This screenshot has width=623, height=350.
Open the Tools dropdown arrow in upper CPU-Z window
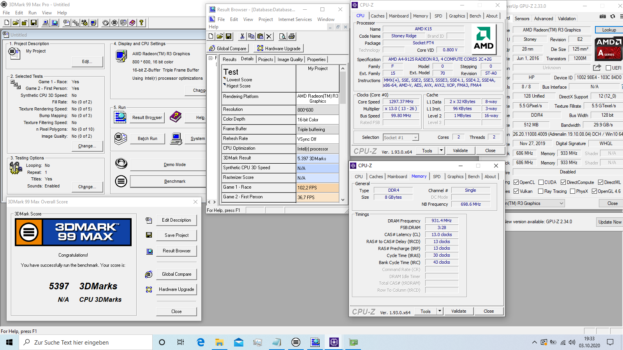pyautogui.click(x=441, y=150)
